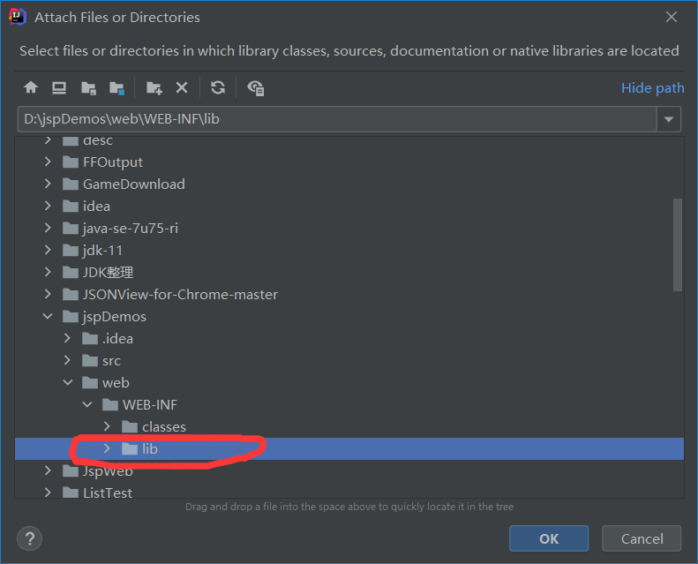Expand the JDK整理 folder chevron

point(48,272)
